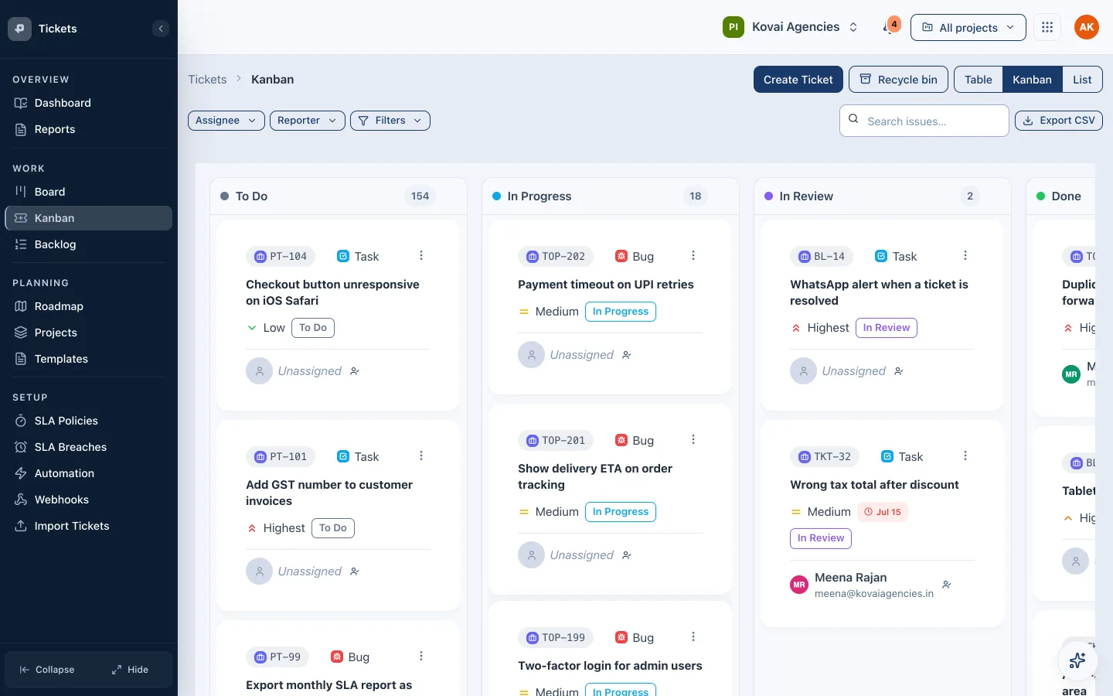Click the Jul 15 due date badge

point(883,512)
